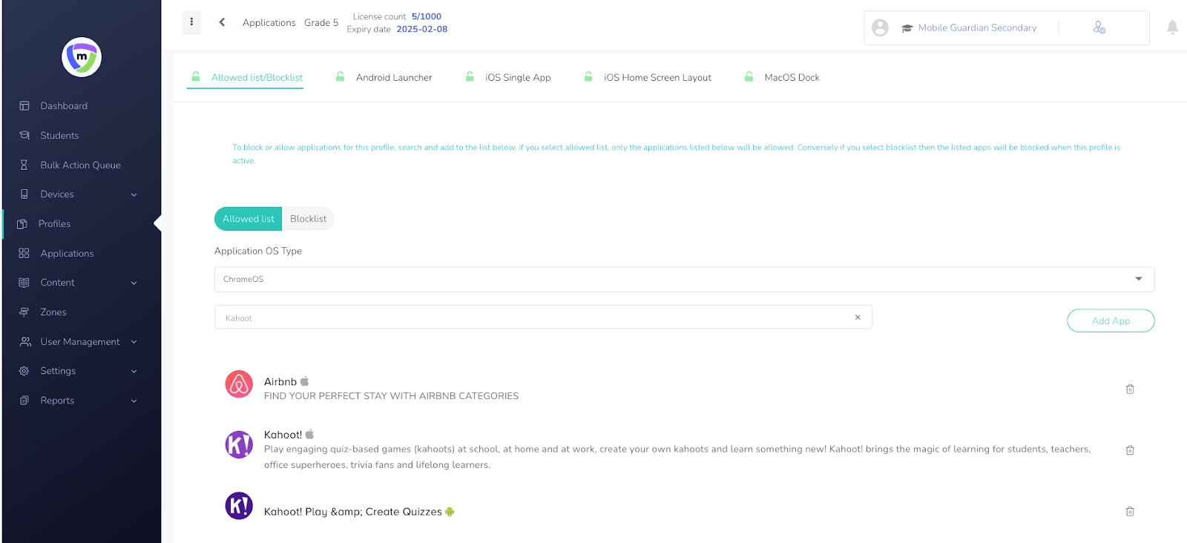This screenshot has height=543, width=1187.
Task: Switch to the Blocklist option
Action: pyautogui.click(x=308, y=219)
